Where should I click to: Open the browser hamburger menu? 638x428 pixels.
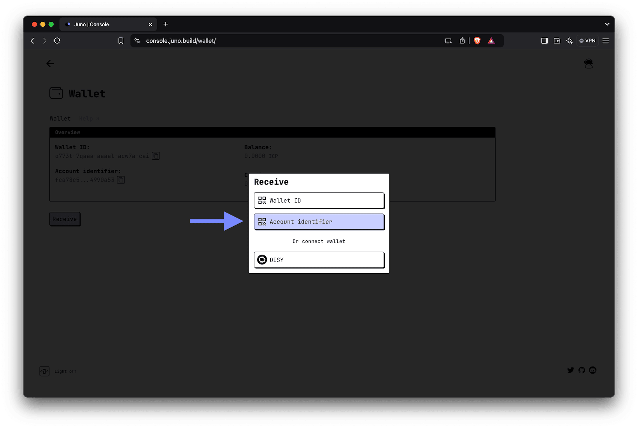[x=605, y=40]
